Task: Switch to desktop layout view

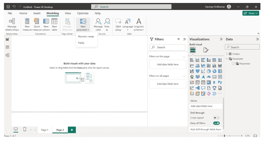Action: pos(16,129)
